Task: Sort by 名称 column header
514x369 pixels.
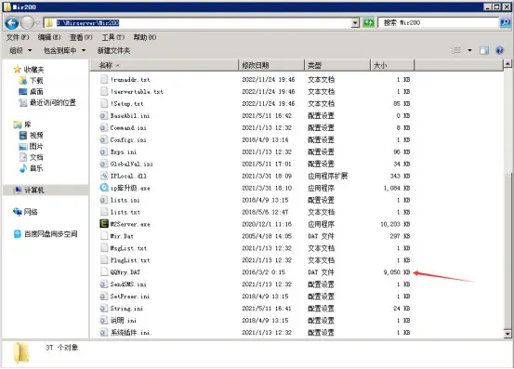Action: [164, 65]
